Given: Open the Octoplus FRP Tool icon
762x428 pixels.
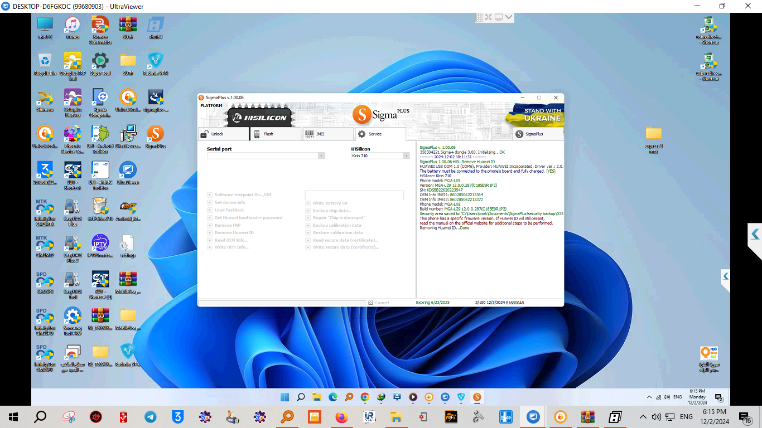Looking at the screenshot, I should (x=73, y=66).
